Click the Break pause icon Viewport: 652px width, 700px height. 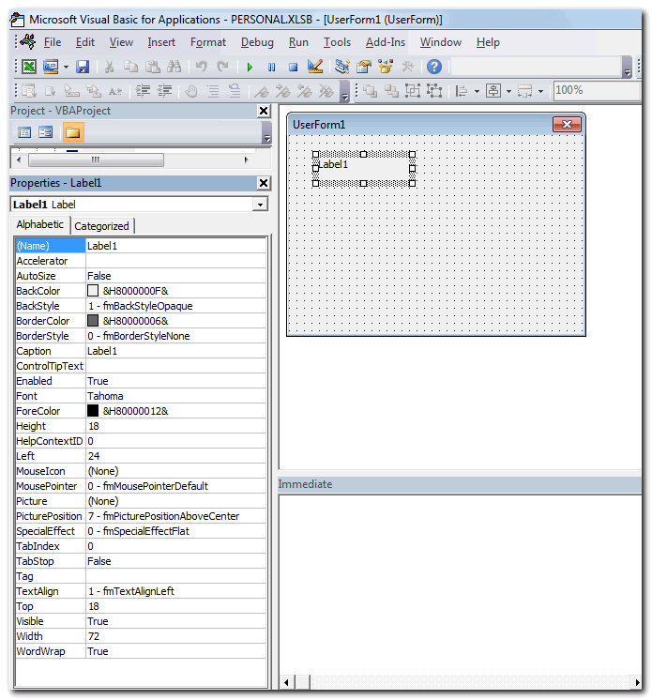point(271,68)
